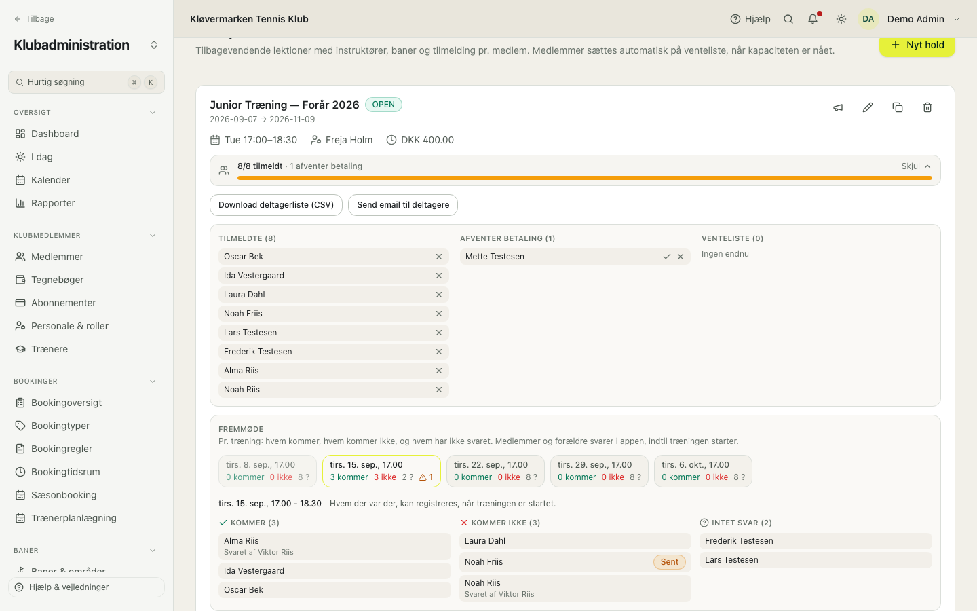Reject Mette Testesen's pending payment
The height and width of the screenshot is (611, 977).
pyautogui.click(x=681, y=257)
